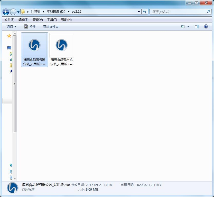214x197 pixels.
Task: Click 新建文件夹 to create a folder
Action: coord(51,27)
